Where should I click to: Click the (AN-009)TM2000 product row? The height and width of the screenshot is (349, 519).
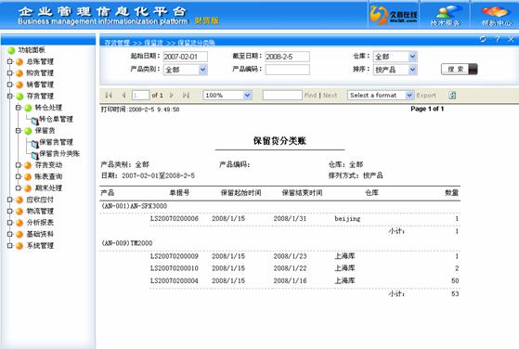(127, 243)
